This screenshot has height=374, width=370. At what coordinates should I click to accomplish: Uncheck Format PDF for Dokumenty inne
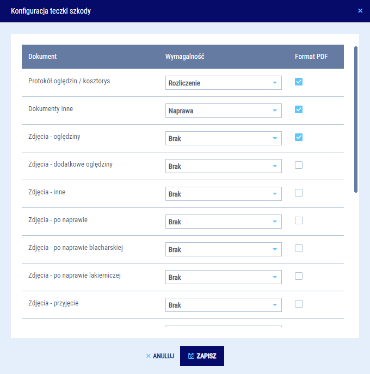(x=299, y=109)
